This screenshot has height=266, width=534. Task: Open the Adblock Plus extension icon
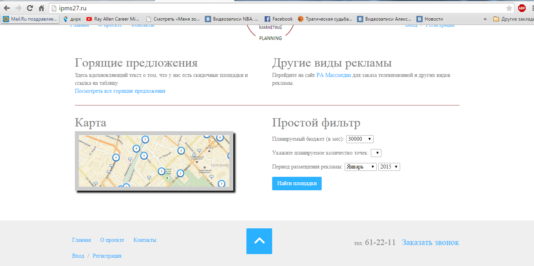pos(522,8)
